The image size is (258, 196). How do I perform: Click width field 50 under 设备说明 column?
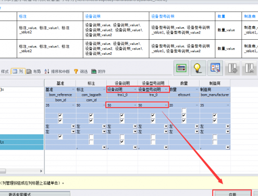[x=122, y=105]
